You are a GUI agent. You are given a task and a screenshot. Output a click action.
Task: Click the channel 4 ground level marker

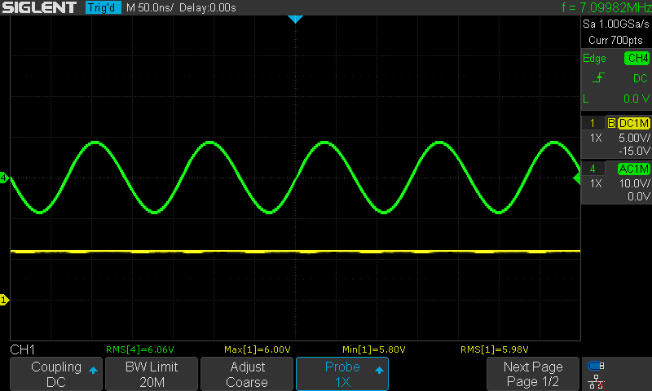[x=4, y=178]
